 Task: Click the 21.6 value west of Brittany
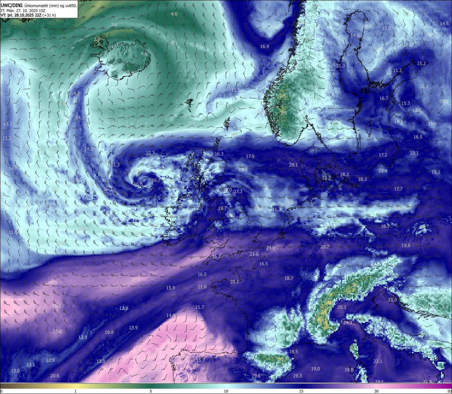click(202, 287)
